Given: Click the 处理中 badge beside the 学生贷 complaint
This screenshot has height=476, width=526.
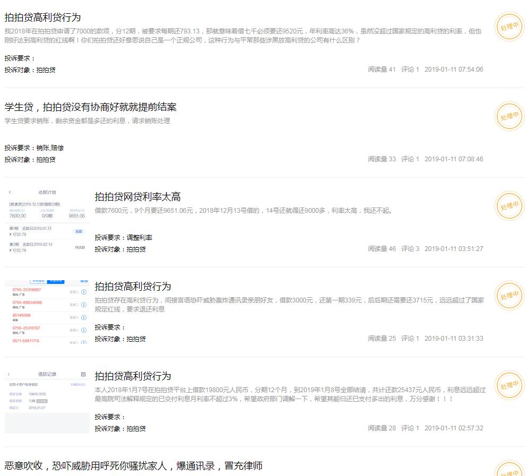Looking at the screenshot, I should [509, 116].
